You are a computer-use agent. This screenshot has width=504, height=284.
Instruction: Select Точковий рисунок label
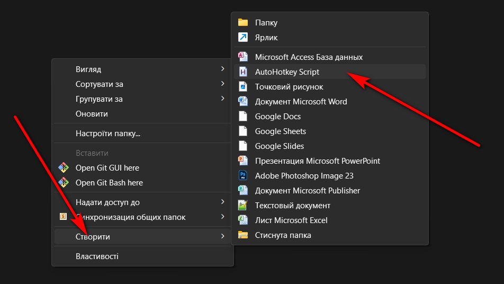click(289, 87)
